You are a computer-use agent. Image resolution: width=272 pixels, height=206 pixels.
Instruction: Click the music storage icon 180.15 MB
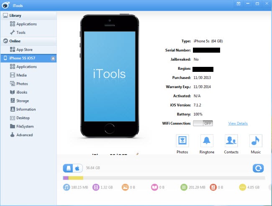point(66,187)
